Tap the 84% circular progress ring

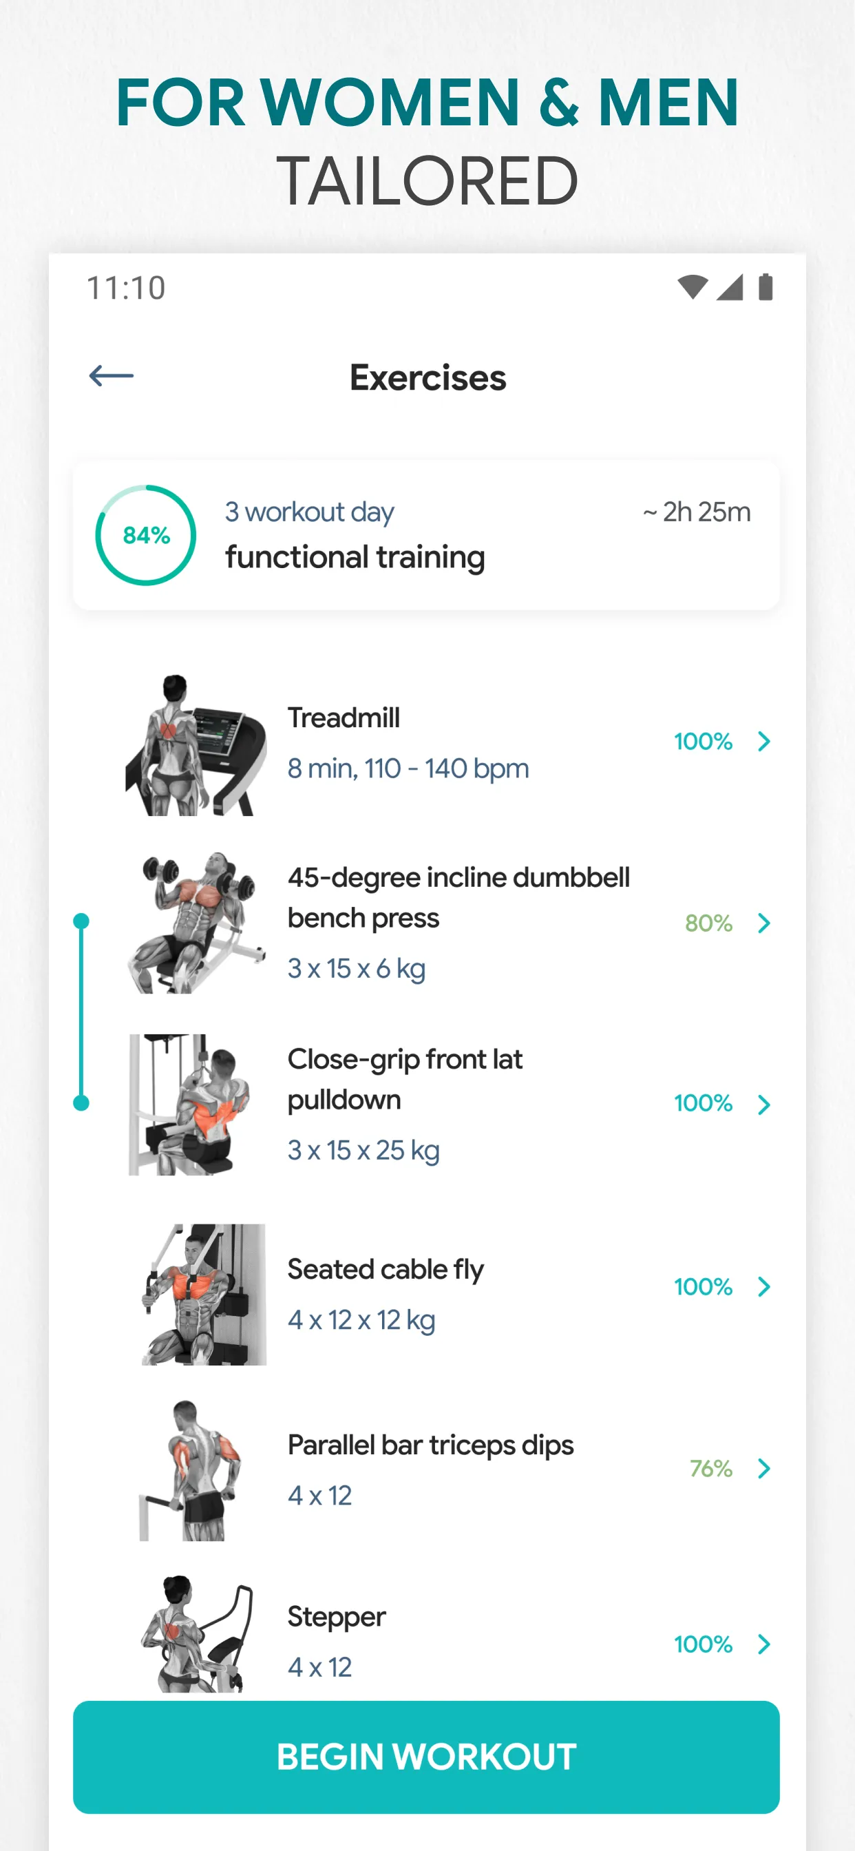(146, 534)
